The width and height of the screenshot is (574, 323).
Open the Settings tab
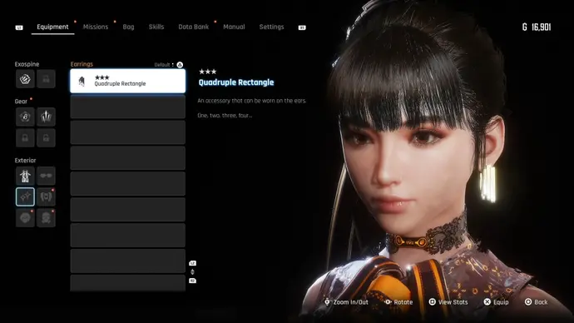pyautogui.click(x=272, y=27)
